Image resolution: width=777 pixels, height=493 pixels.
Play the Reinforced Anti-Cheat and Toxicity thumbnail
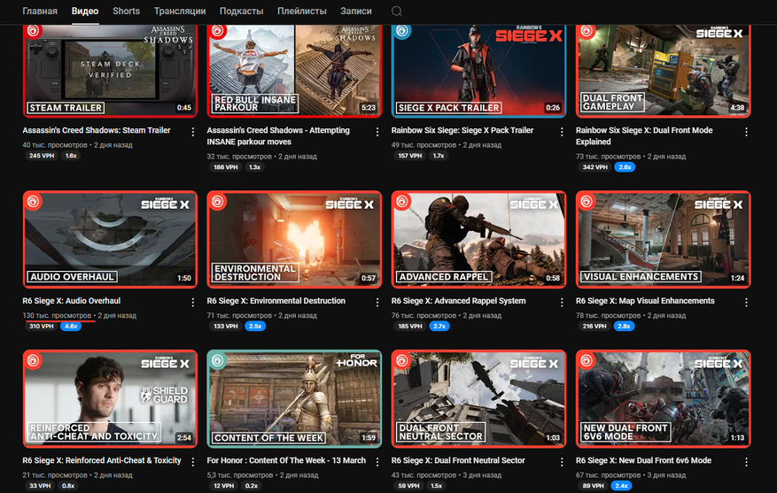point(110,399)
